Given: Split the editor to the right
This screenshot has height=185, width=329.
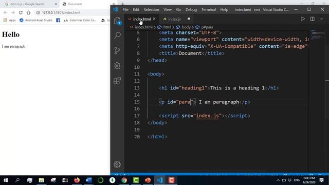Looking at the screenshot, I should tap(313, 19).
